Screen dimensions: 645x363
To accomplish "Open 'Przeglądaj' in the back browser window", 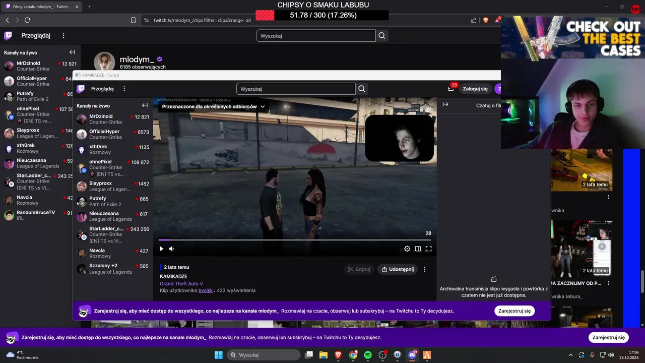I will pos(36,36).
